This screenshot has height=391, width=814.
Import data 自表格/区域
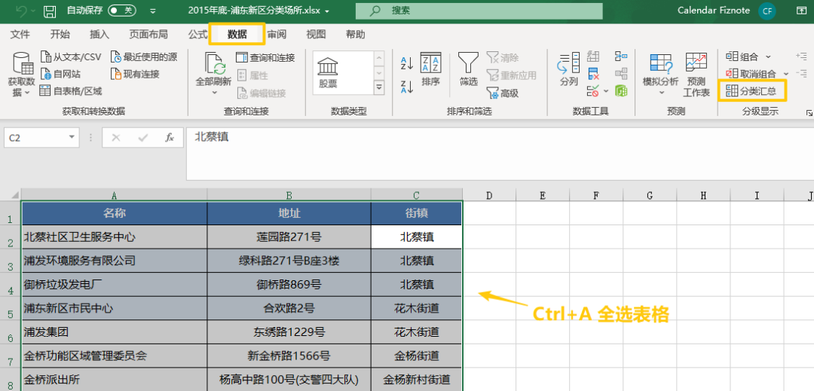(71, 91)
